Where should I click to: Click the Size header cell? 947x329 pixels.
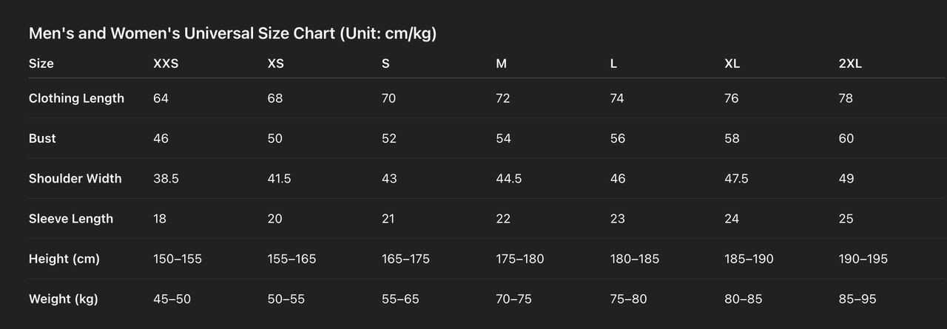pos(41,64)
